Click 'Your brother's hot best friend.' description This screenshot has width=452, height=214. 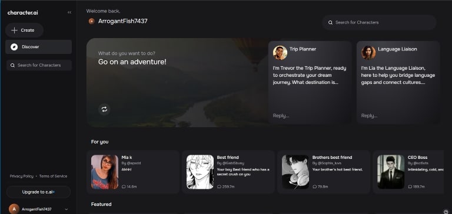(x=338, y=169)
